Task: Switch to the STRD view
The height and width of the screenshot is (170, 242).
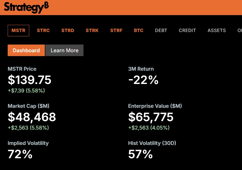Action: (x=67, y=30)
